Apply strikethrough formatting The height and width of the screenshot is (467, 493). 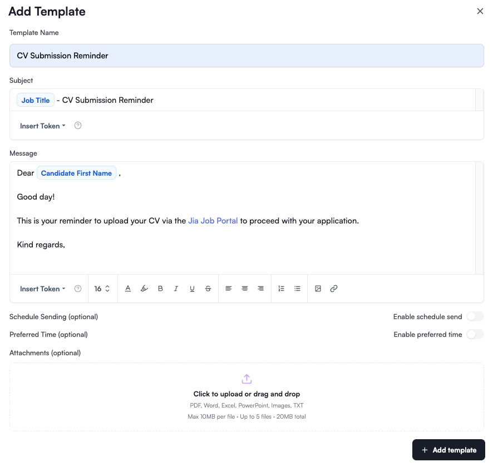[x=207, y=289]
